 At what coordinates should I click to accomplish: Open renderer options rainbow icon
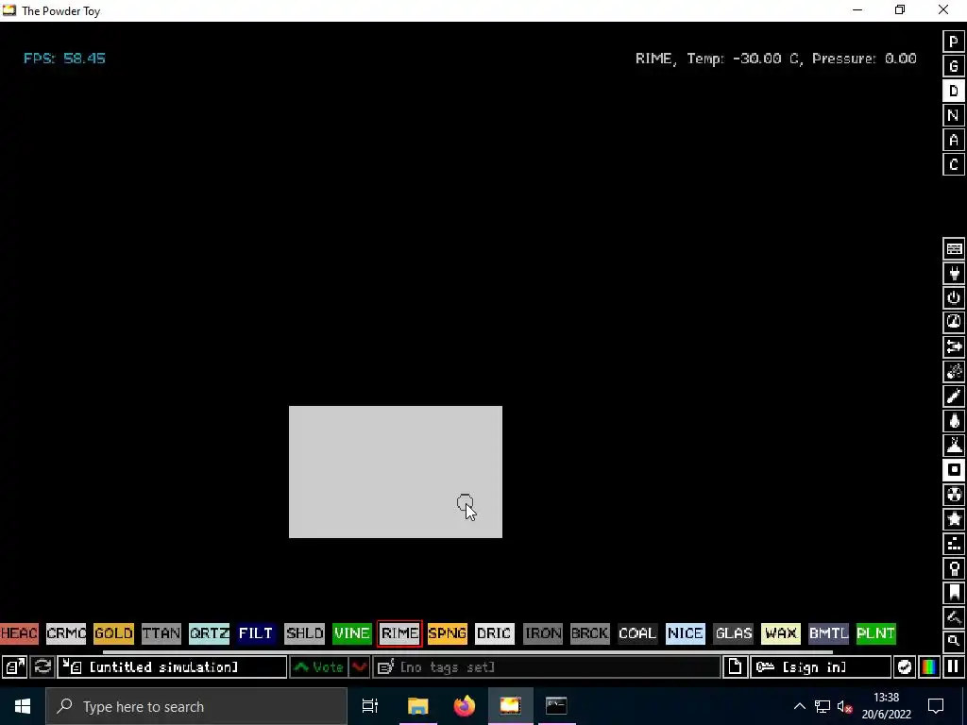click(x=929, y=667)
